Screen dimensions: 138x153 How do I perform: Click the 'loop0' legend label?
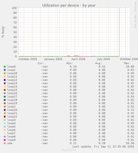(11, 67)
